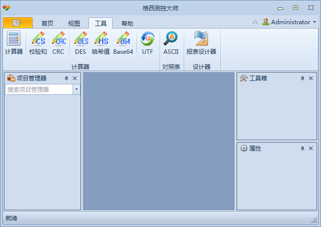Open the CRC calculator tool

pos(59,43)
